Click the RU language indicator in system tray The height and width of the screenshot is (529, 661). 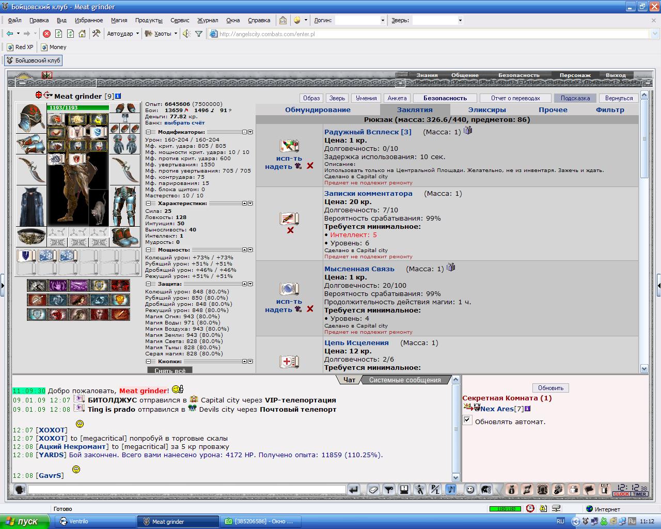click(x=560, y=521)
